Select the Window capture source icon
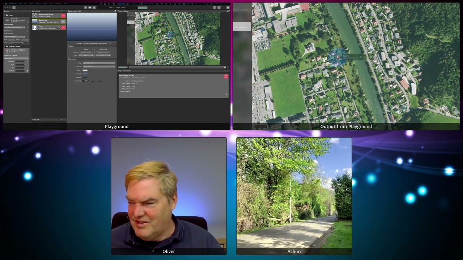463x260 pixels. pyautogui.click(x=7, y=51)
